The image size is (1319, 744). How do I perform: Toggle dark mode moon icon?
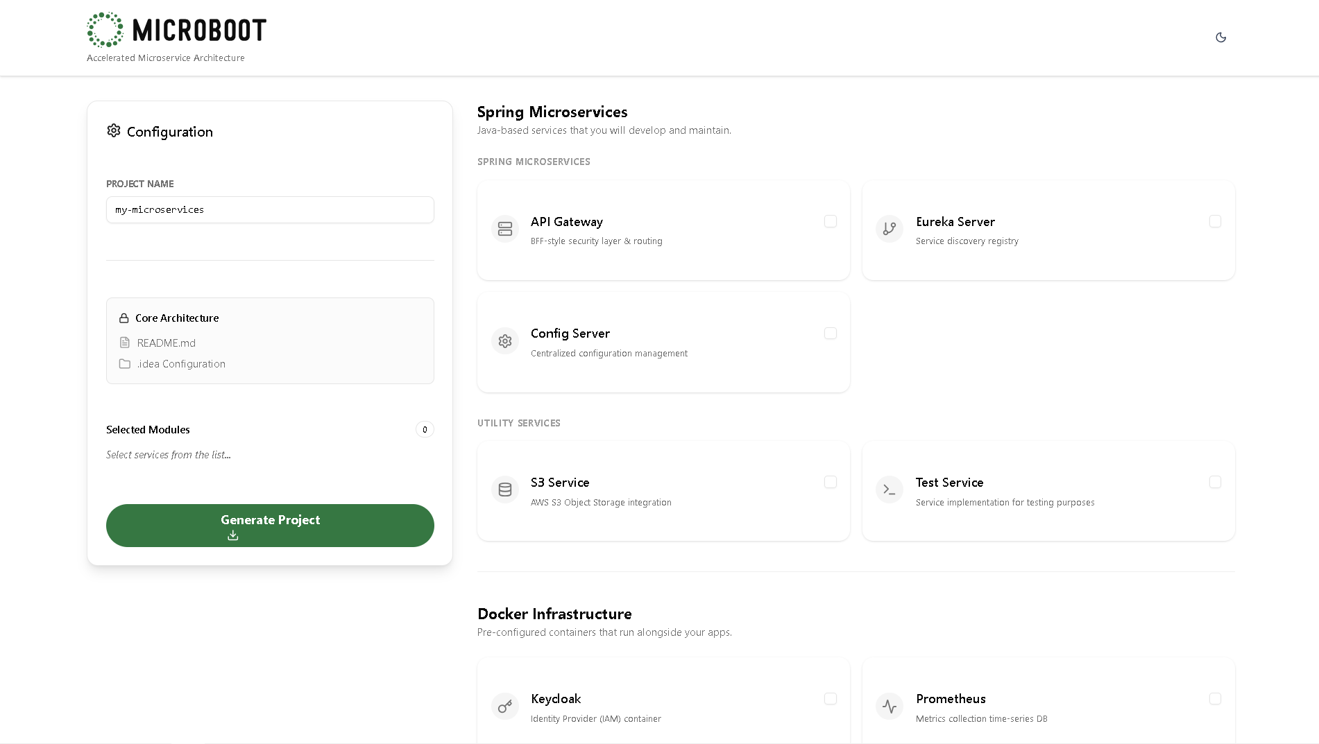[x=1220, y=37]
